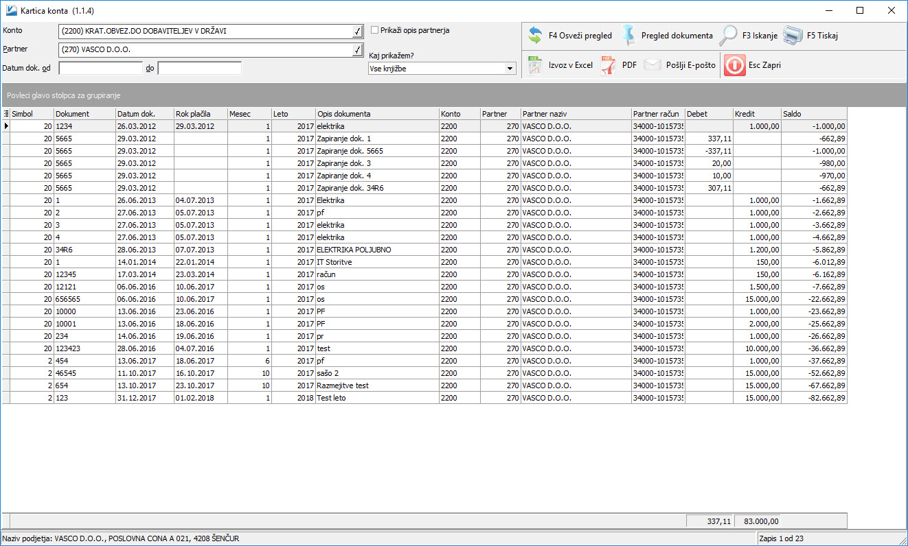
Task: Click the Partner naziv column header
Action: point(576,114)
